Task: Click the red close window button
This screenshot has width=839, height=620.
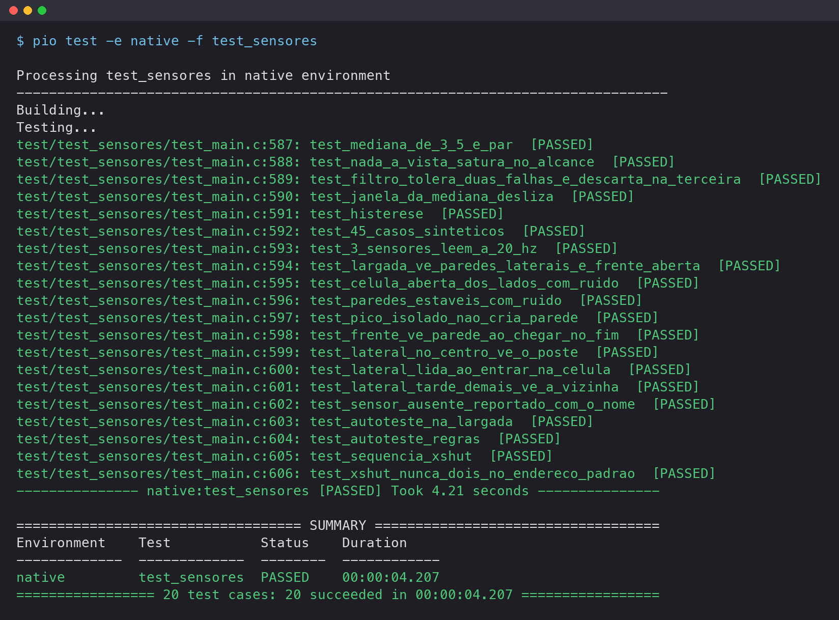Action: (x=14, y=10)
